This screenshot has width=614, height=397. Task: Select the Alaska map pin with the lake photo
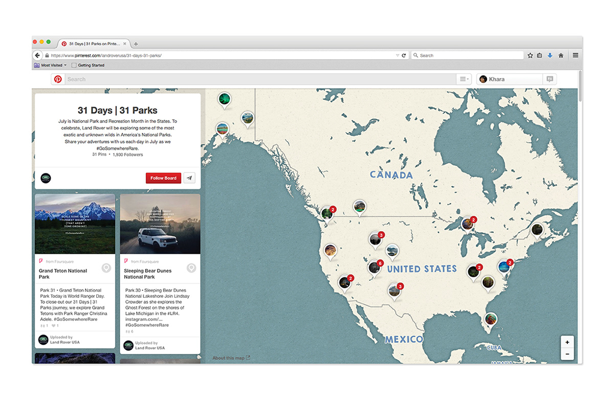click(248, 119)
